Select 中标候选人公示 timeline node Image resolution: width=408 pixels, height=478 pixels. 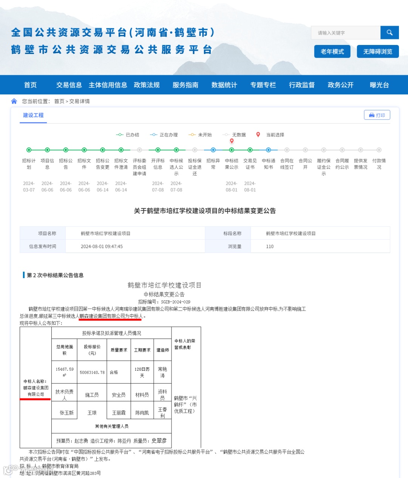click(x=176, y=150)
